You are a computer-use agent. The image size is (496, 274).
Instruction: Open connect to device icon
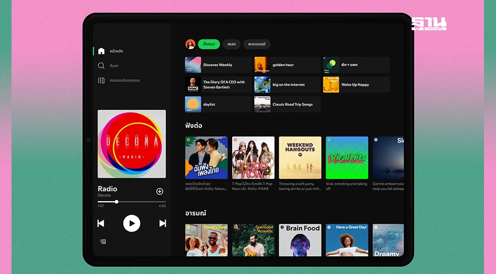point(103,242)
